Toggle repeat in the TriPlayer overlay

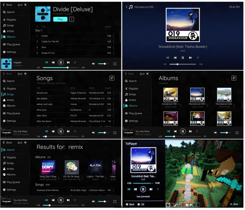click(158, 189)
